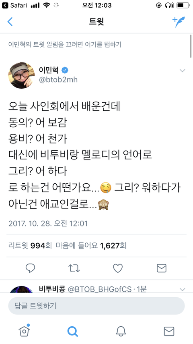Image resolution: width=193 pixels, height=344 pixels.
Task: Compose a new tweet with the feather icon
Action: (179, 22)
